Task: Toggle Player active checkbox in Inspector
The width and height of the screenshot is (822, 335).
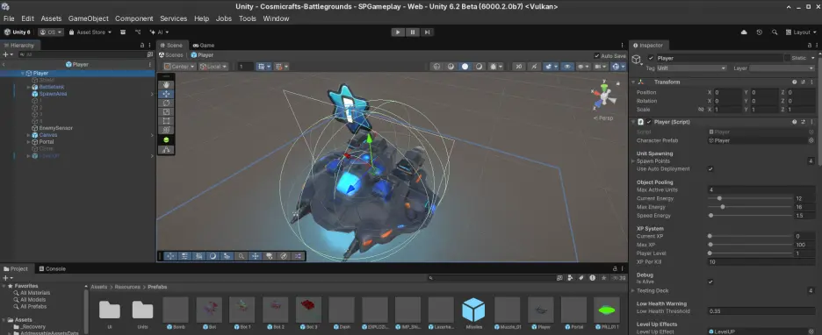Action: 651,58
